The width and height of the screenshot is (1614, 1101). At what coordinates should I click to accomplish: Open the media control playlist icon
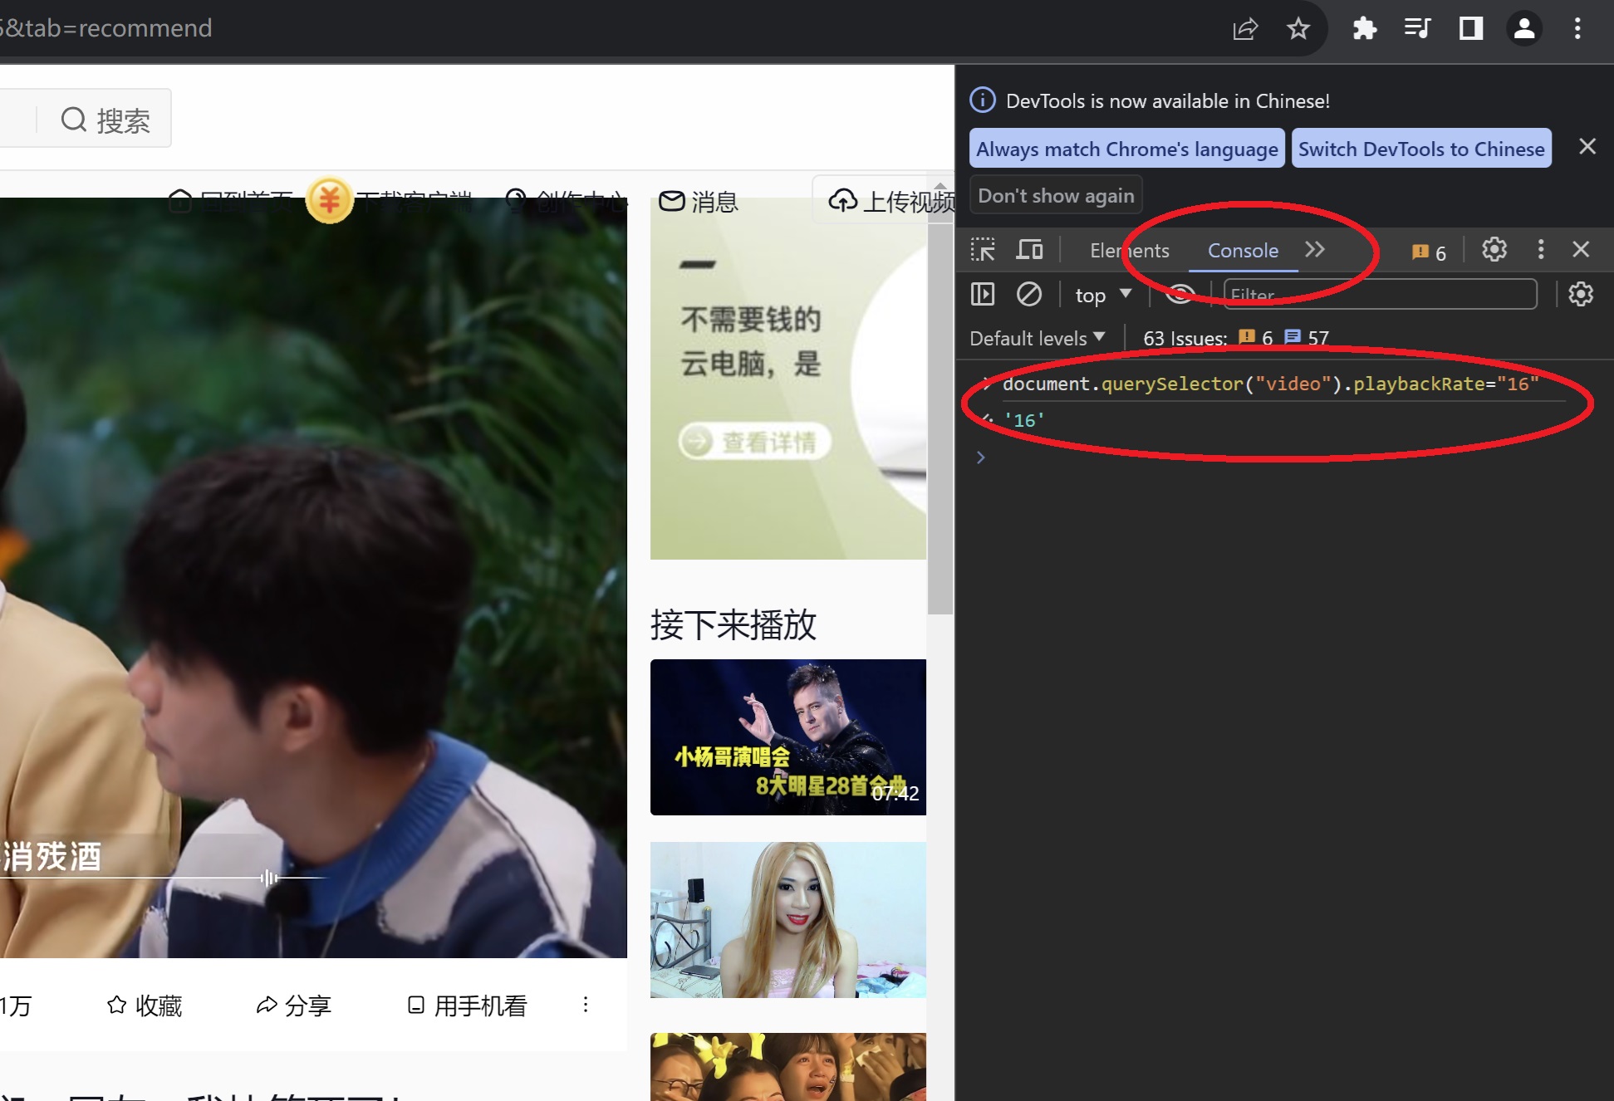[1417, 29]
